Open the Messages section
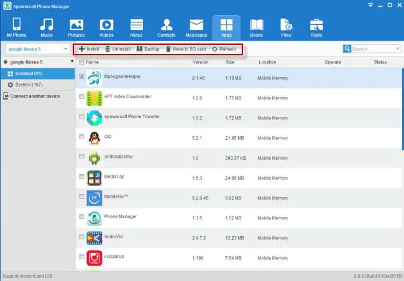Viewport: 404px width, 281px height. (x=196, y=27)
